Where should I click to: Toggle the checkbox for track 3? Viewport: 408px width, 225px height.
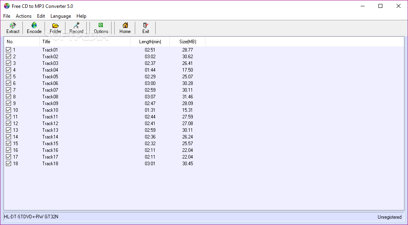[9, 63]
